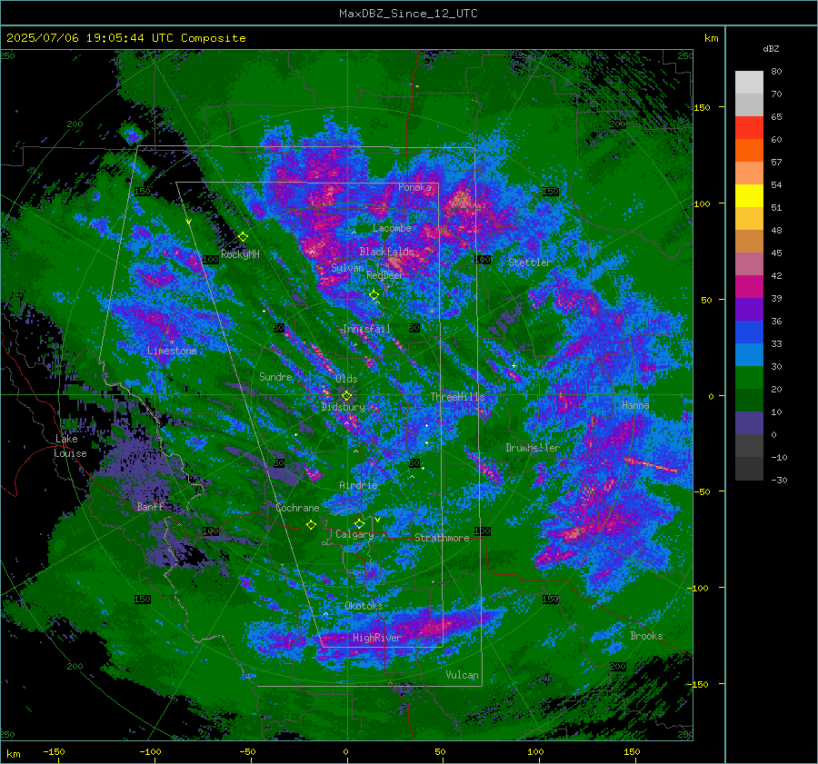Click the 45 value in dBZ legend

[x=776, y=253]
